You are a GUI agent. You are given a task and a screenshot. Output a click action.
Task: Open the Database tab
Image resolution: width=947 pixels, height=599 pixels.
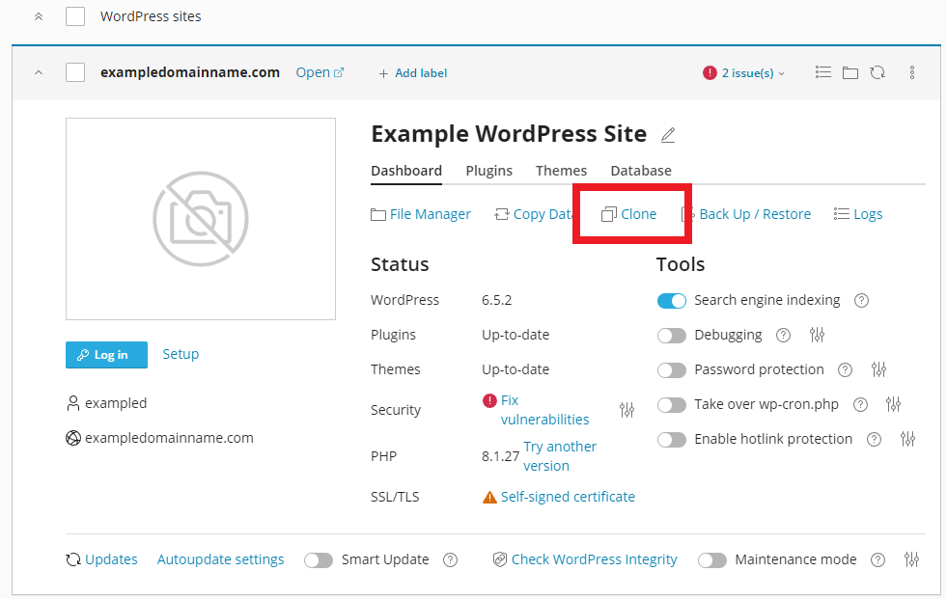point(640,170)
